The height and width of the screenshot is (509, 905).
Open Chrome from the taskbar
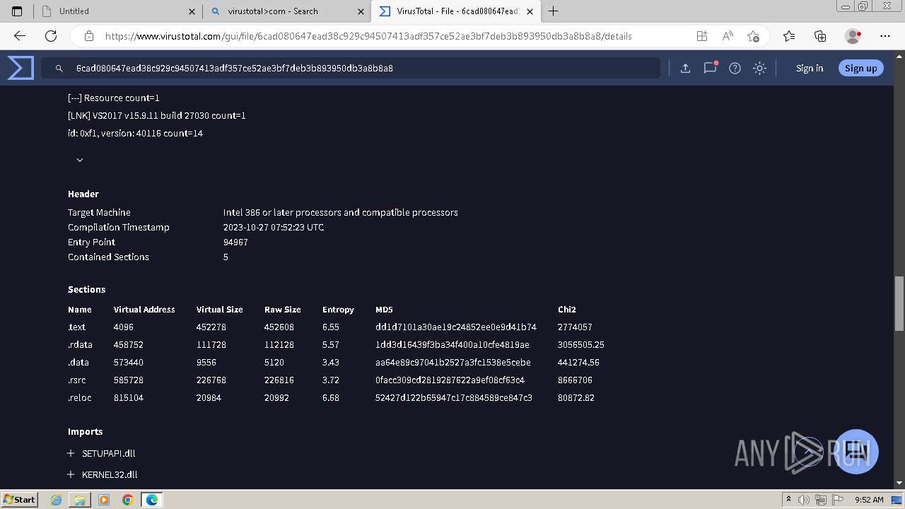[127, 500]
